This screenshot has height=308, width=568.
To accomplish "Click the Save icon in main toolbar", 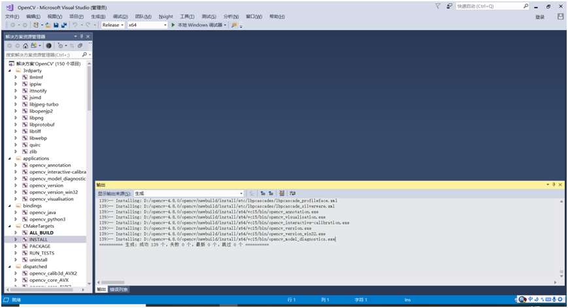I will tap(56, 25).
